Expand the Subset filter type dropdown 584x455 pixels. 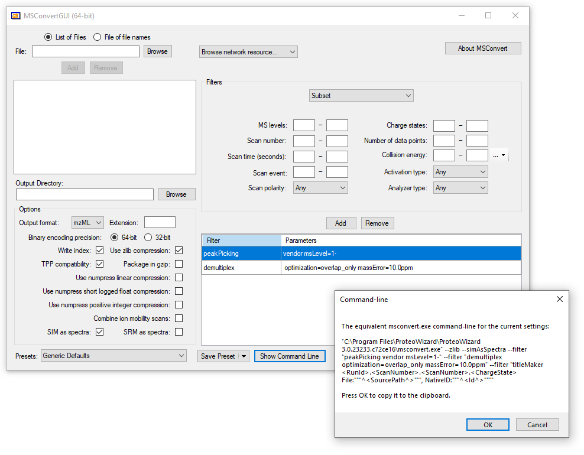(361, 96)
